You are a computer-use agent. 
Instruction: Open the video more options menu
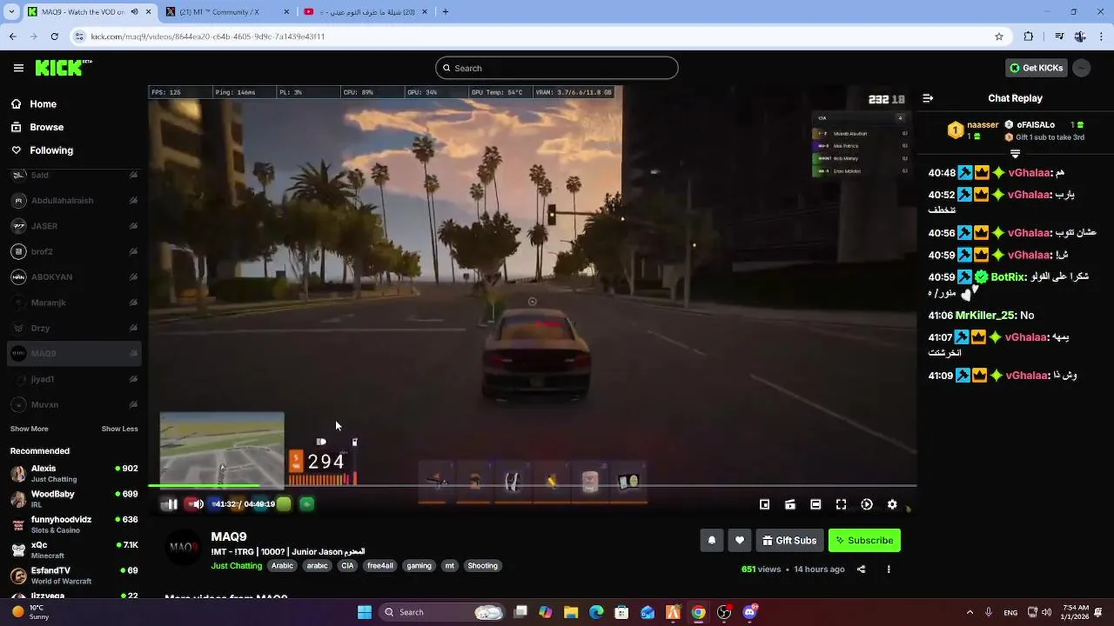889,569
